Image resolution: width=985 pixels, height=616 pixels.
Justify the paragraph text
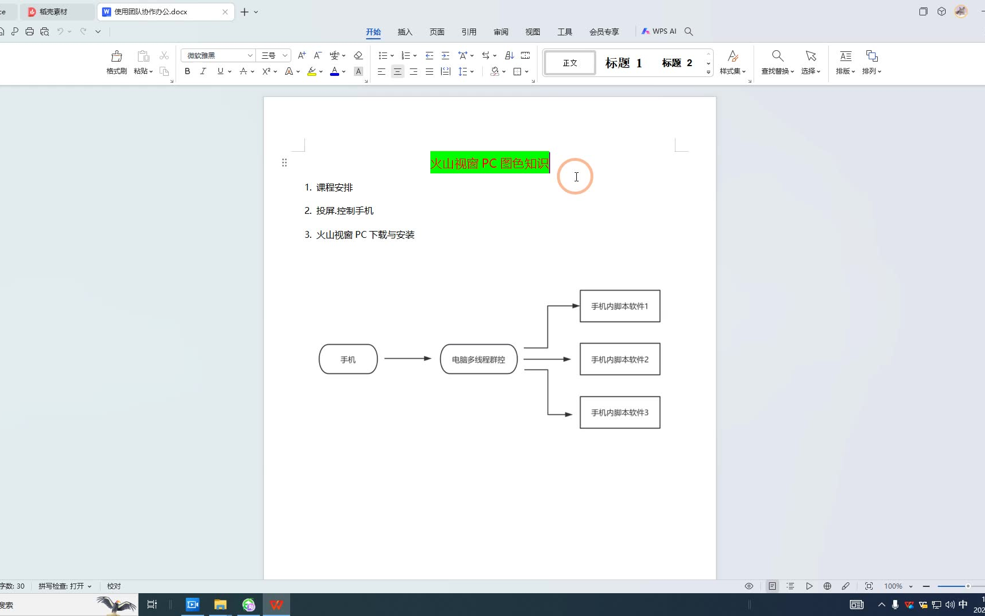tap(429, 71)
